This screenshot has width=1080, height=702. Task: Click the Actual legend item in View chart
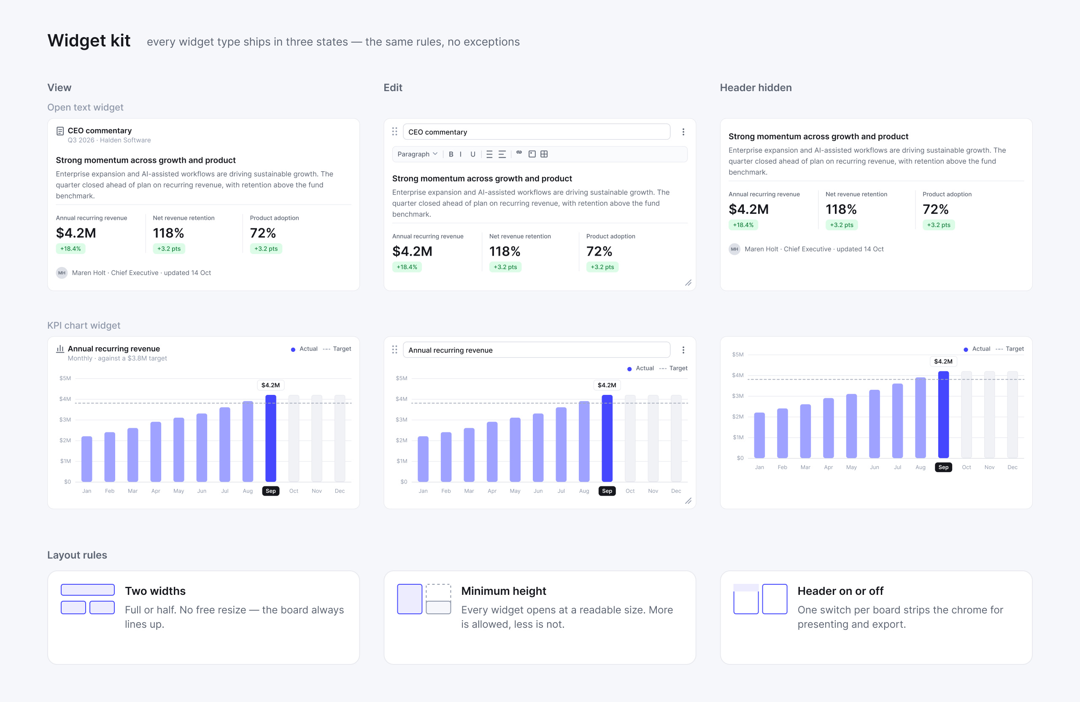tap(304, 349)
